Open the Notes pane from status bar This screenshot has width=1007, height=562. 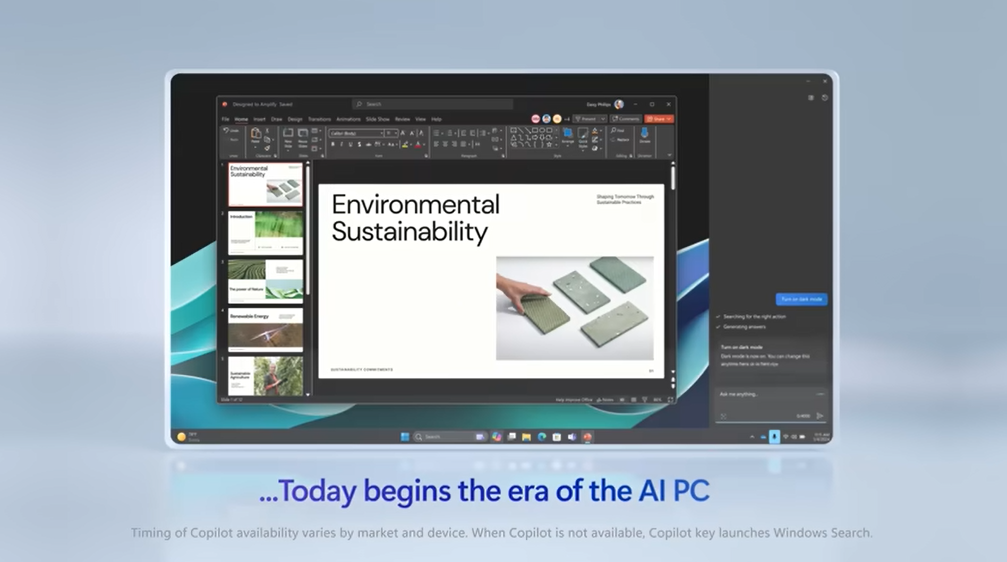coord(605,400)
